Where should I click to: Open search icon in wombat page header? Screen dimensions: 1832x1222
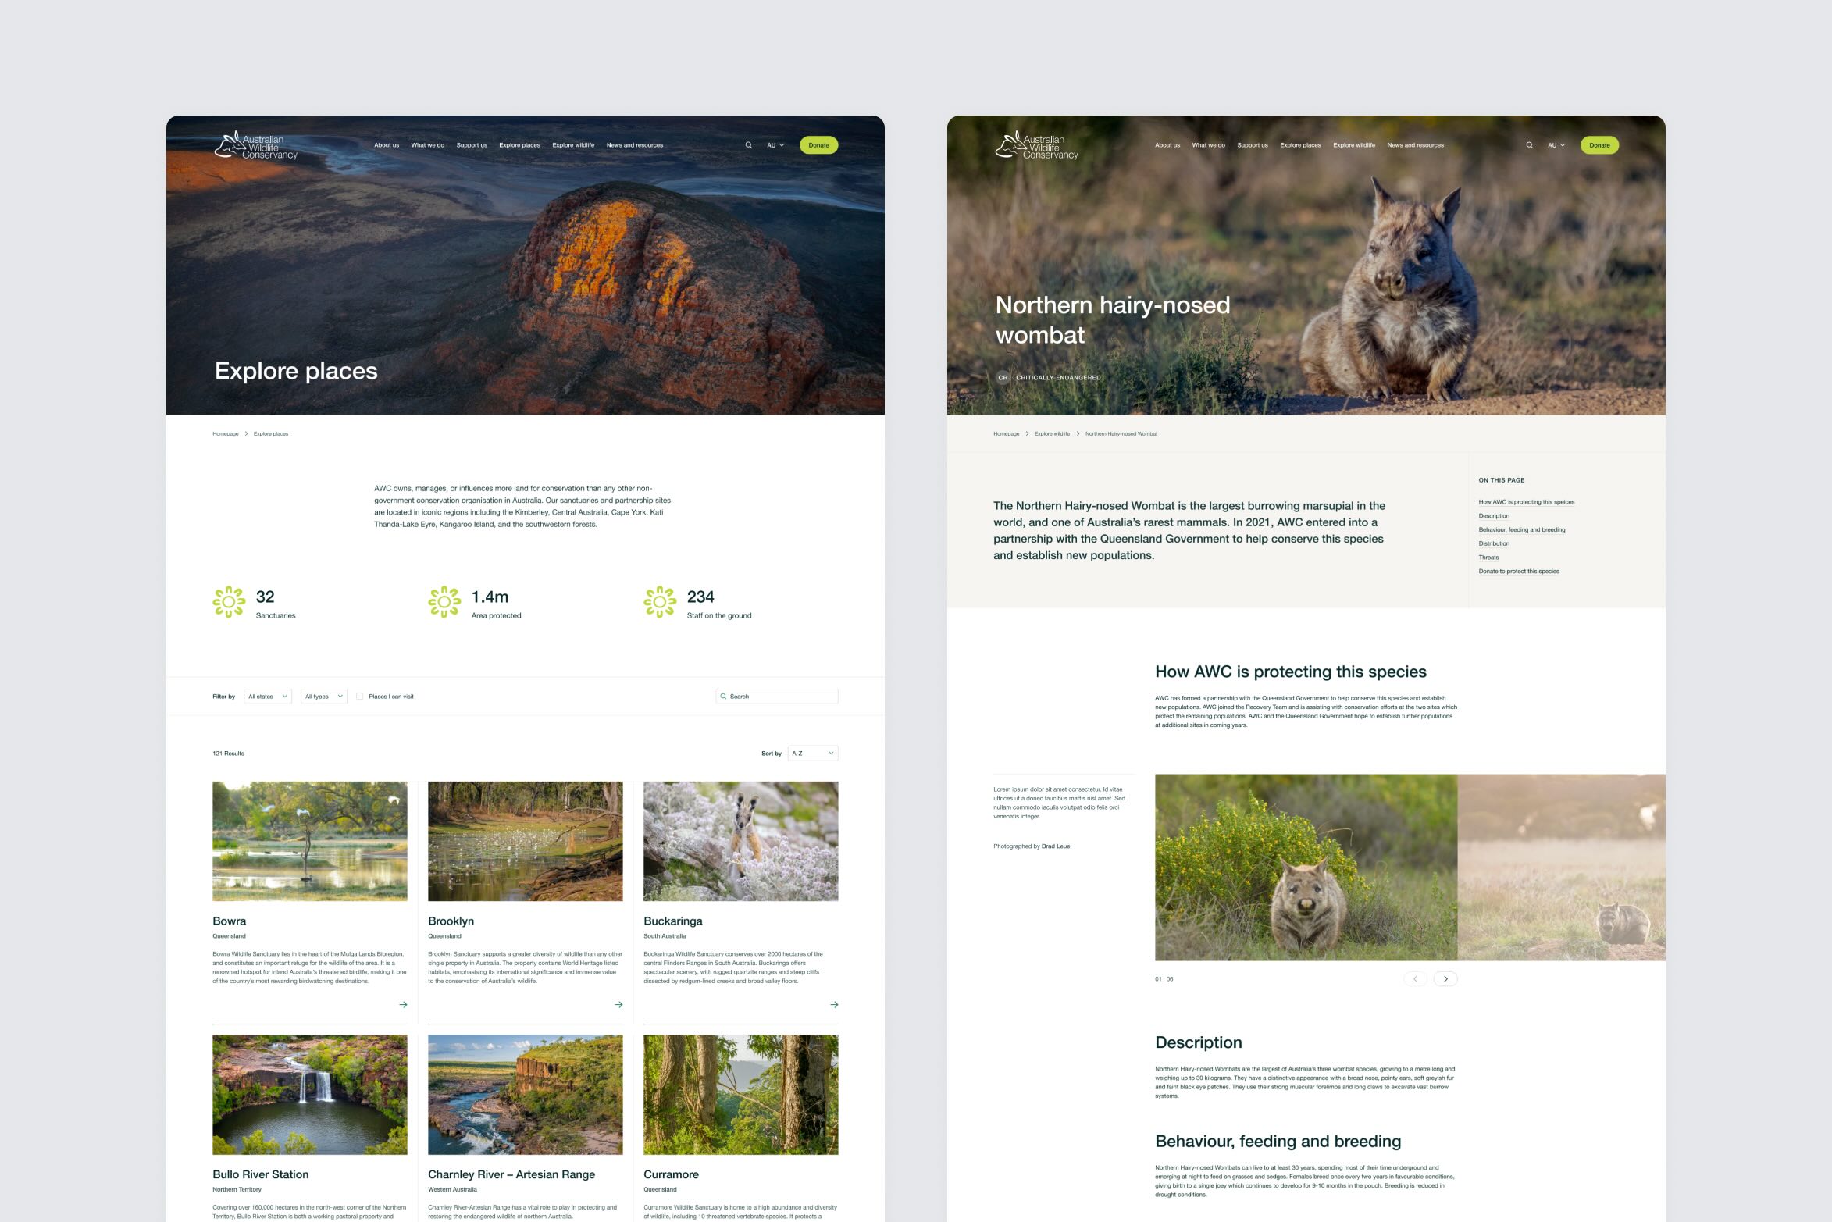click(1529, 145)
